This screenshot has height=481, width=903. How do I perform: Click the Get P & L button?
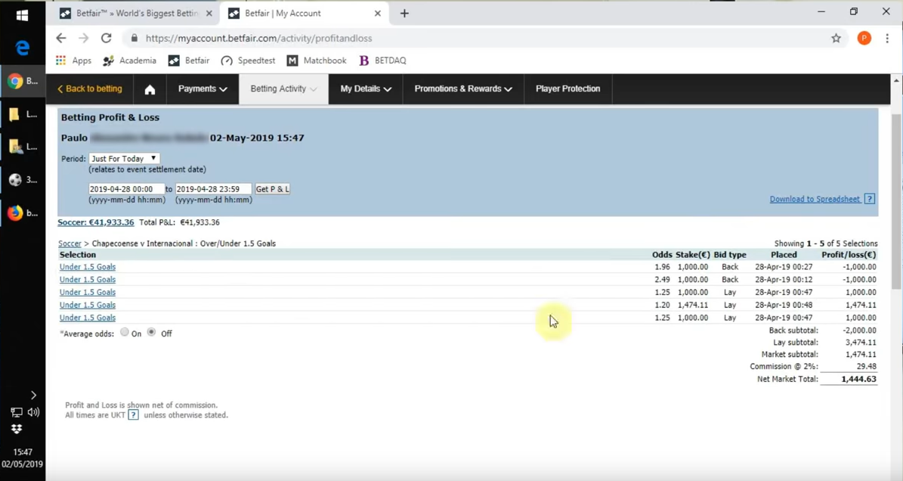click(x=272, y=189)
